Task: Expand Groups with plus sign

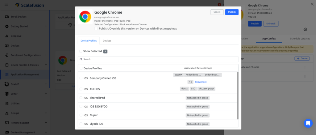Action: click(x=46, y=113)
